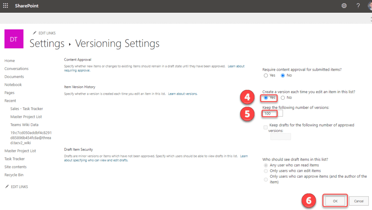The height and width of the screenshot is (210, 372).
Task: Select No for item version history
Action: (x=283, y=98)
